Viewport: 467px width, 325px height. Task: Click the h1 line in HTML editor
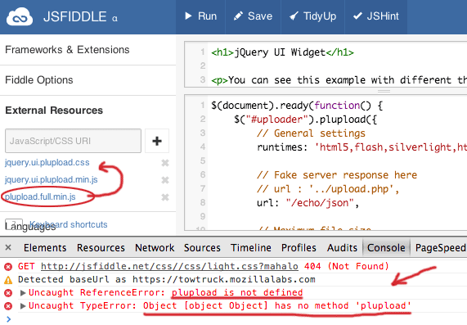pyautogui.click(x=283, y=52)
